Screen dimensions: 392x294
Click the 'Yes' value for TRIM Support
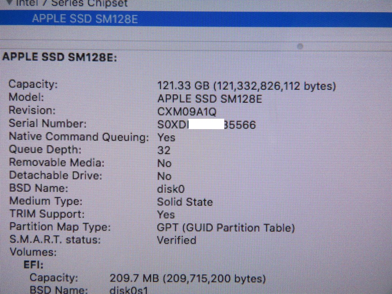point(166,214)
